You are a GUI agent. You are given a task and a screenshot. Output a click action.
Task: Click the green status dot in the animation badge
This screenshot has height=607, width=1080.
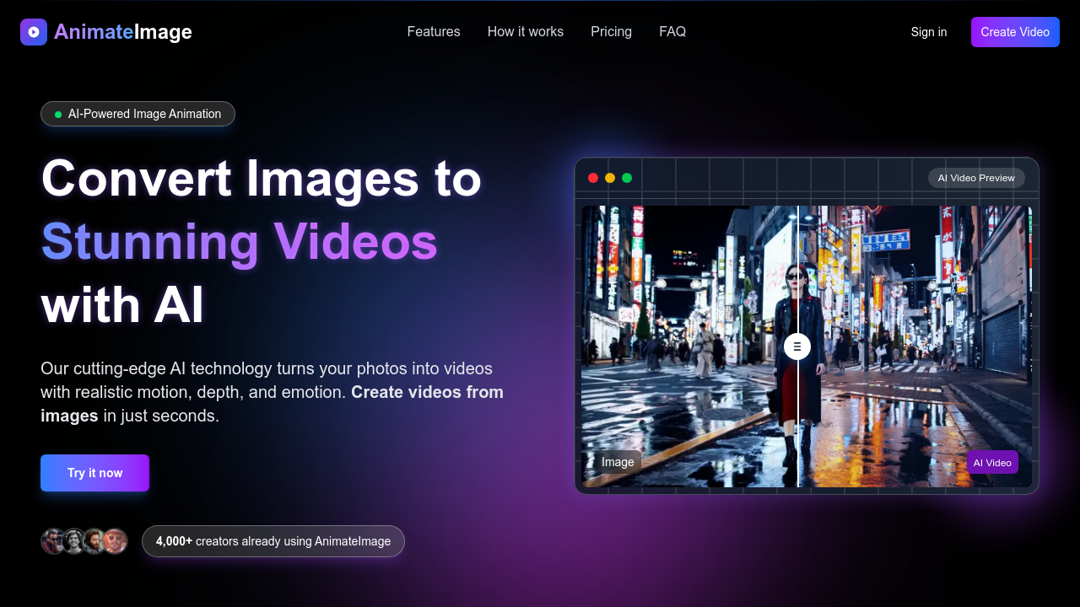point(57,113)
